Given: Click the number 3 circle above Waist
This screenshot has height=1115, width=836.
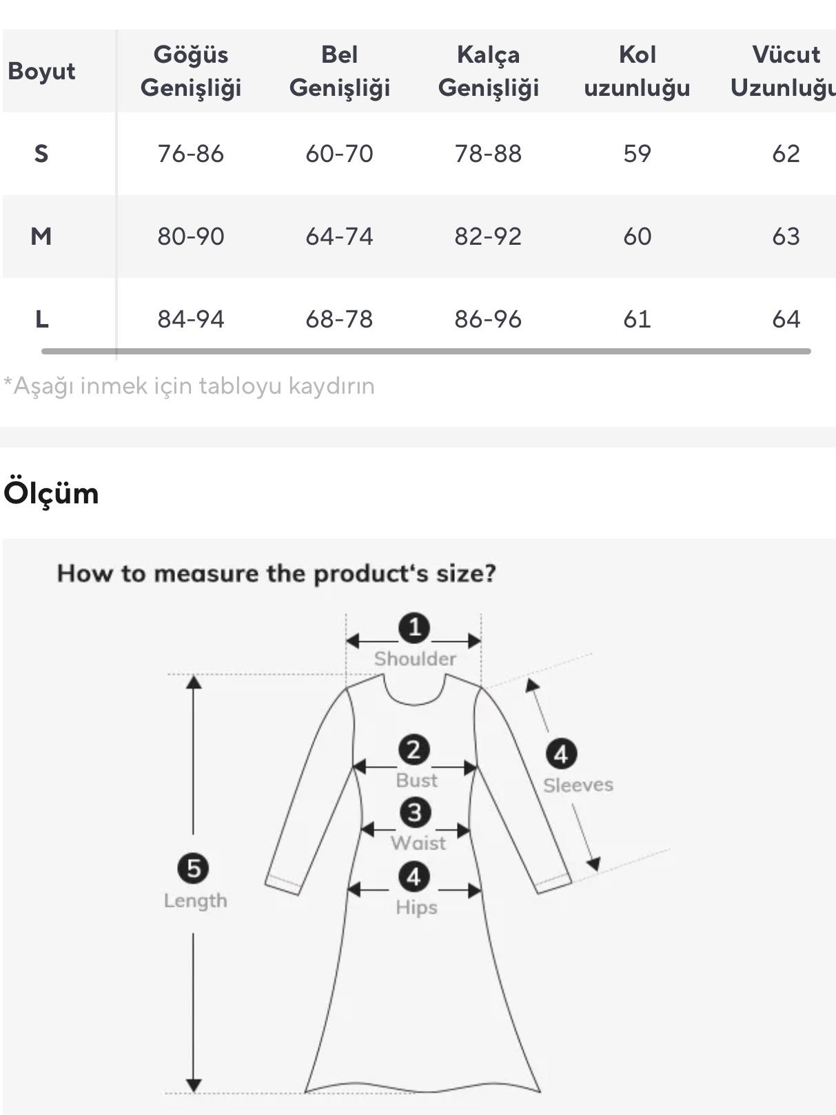Looking at the screenshot, I should point(414,812).
